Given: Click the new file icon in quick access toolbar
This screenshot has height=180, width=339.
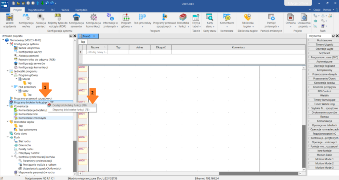Looking at the screenshot, I should (14, 3).
